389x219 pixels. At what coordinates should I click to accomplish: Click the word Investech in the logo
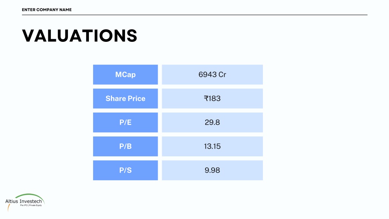31,202
